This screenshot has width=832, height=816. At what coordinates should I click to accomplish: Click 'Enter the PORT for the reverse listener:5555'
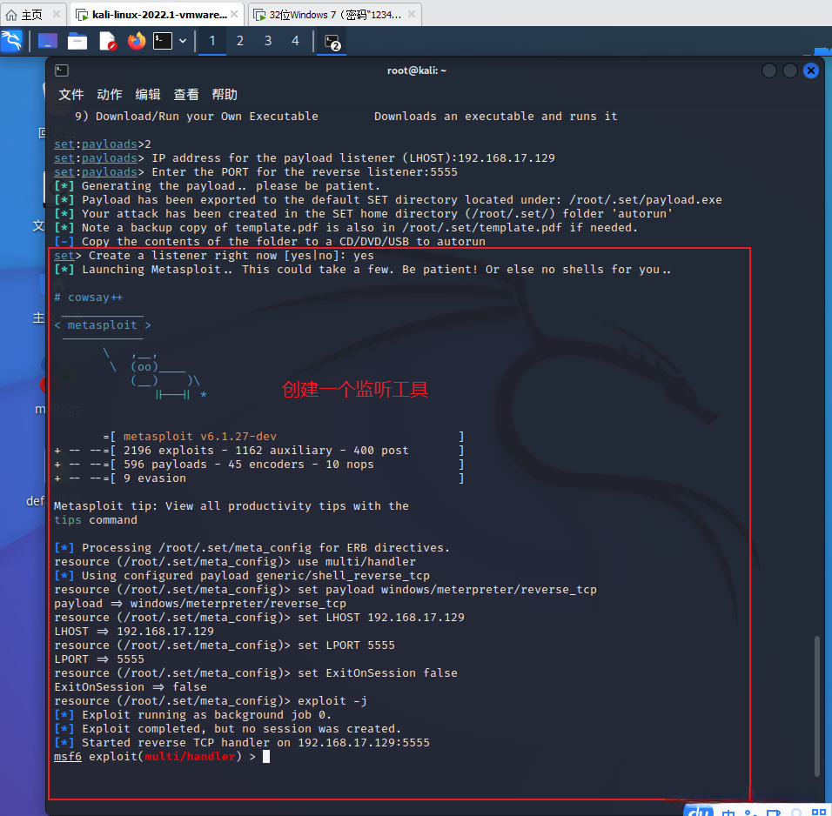(x=305, y=172)
